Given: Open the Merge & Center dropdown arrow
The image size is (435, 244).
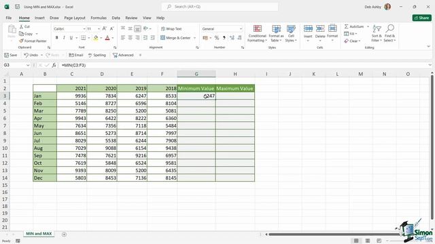Looking at the screenshot, I should pos(195,38).
